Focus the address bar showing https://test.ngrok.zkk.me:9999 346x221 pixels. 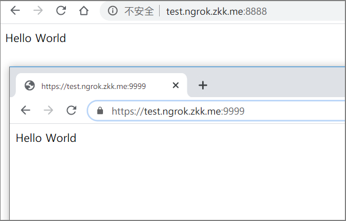pyautogui.click(x=218, y=111)
